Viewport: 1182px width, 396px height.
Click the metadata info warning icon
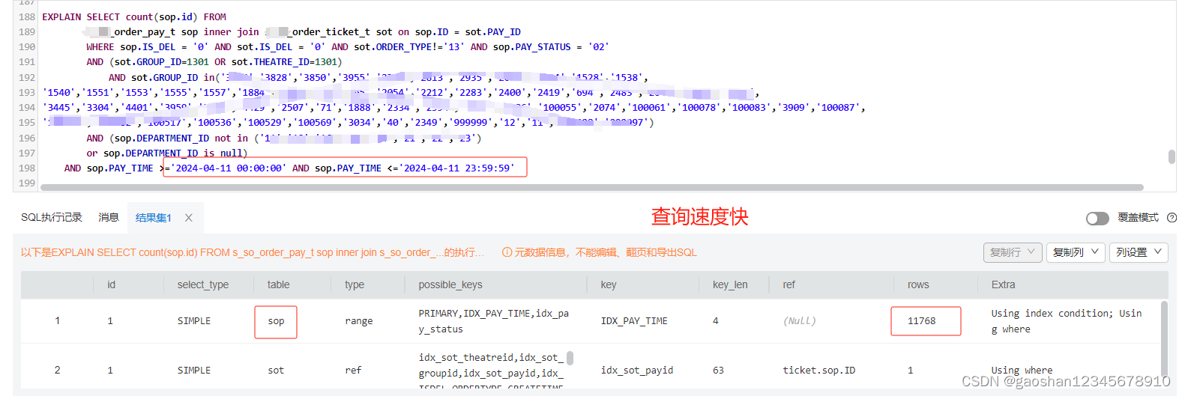coord(507,252)
